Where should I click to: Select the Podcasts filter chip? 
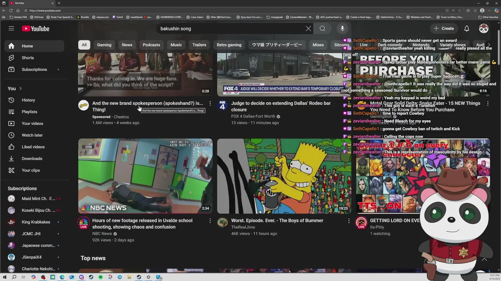click(x=151, y=45)
